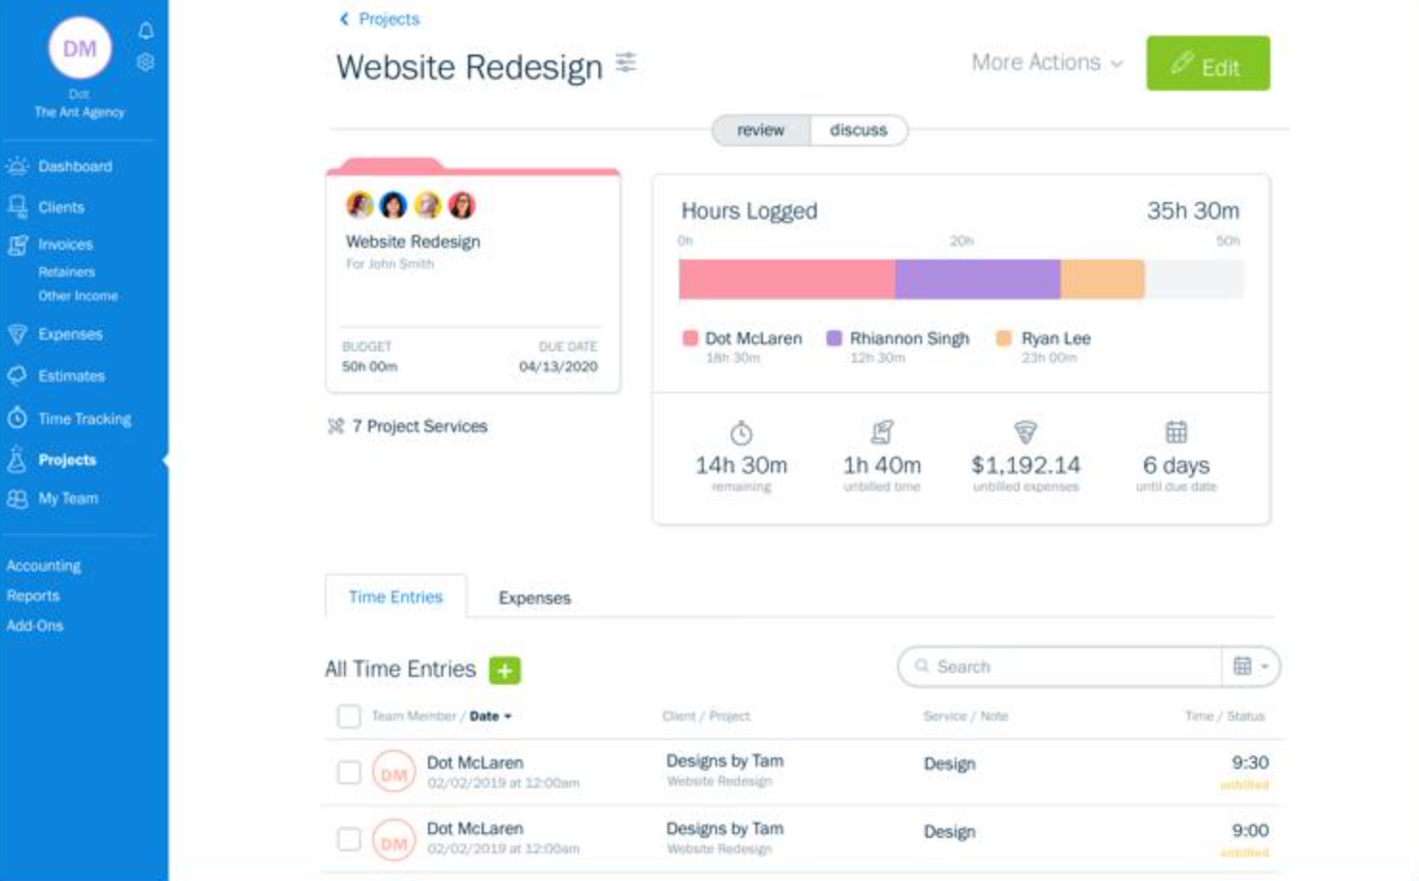Viewport: 1419px width, 881px height.
Task: Open the Time Entries tab
Action: [395, 597]
